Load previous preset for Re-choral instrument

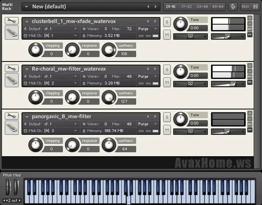(x=148, y=69)
